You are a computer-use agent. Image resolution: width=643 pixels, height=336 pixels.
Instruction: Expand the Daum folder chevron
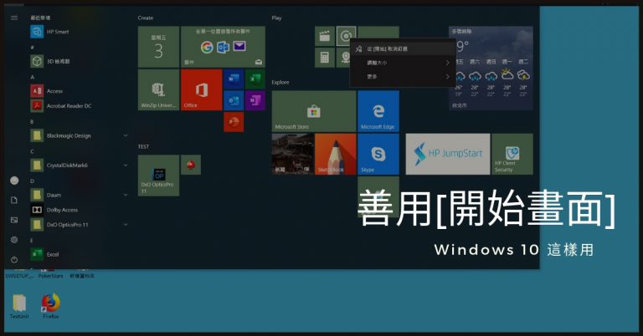click(126, 195)
